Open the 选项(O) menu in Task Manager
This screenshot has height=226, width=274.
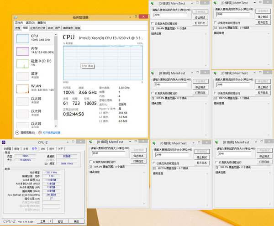pyautogui.click(x=30, y=23)
